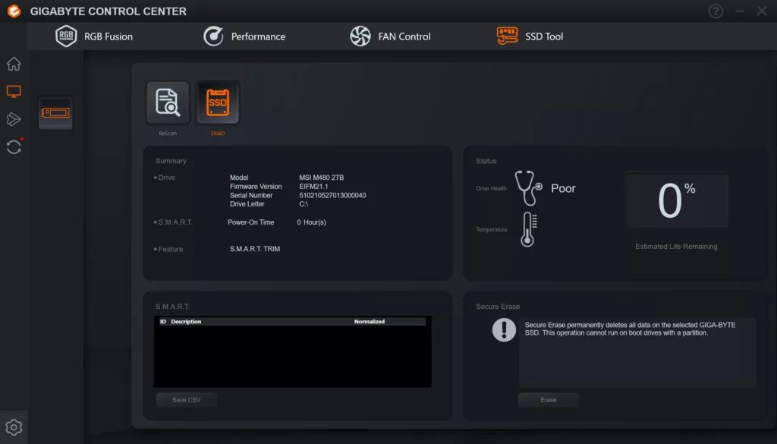Close the Gigabyte Control Center window
777x444 pixels.
point(762,11)
